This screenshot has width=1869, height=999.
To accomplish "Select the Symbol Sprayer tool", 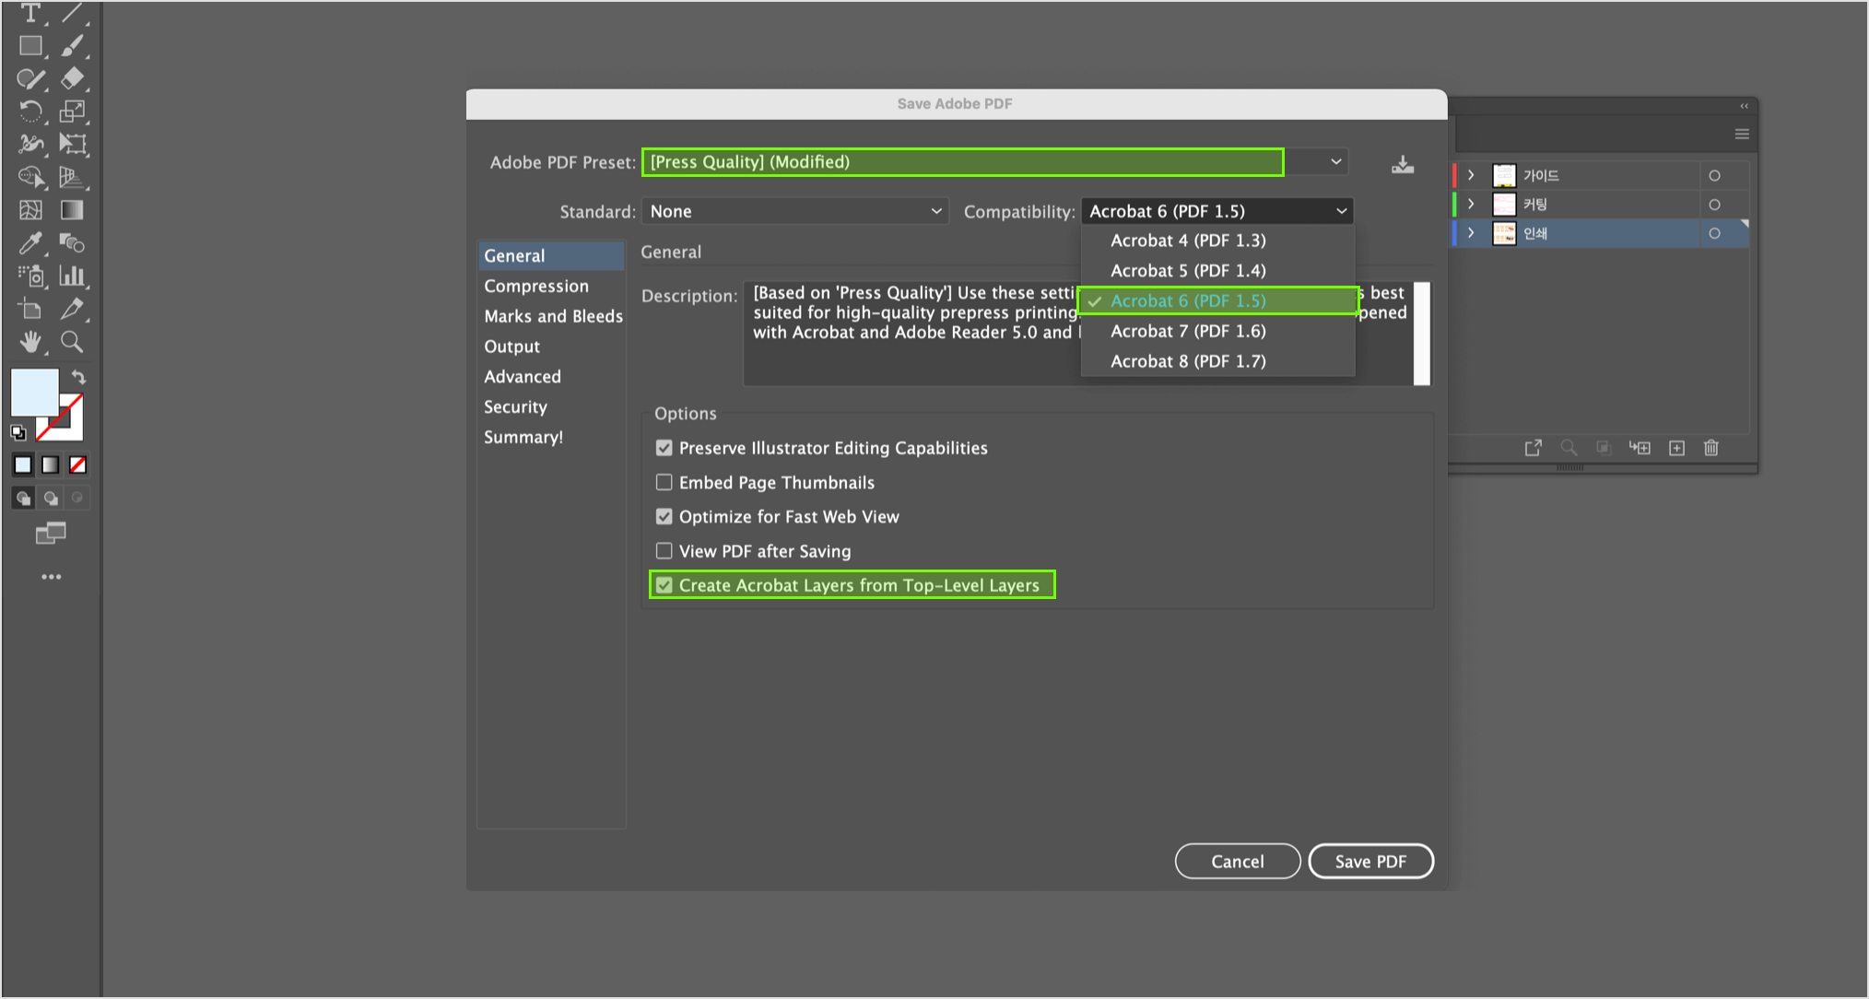I will (x=30, y=276).
